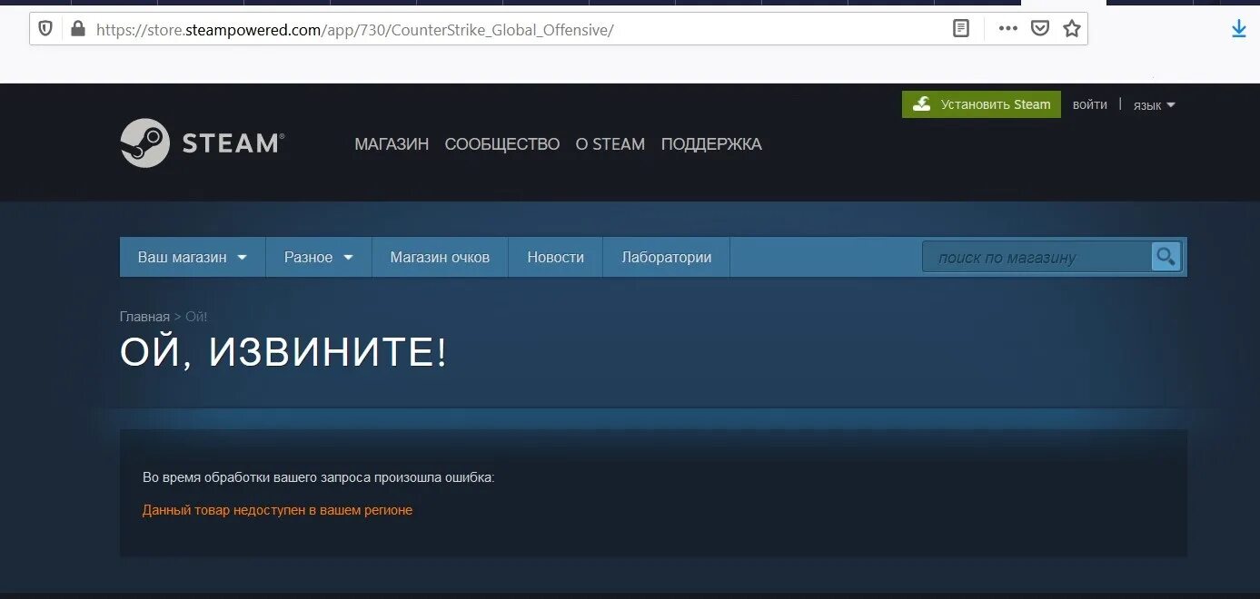Viewport: 1260px width, 599px height.
Task: Open the Firefox downloads arrow
Action: click(1239, 29)
